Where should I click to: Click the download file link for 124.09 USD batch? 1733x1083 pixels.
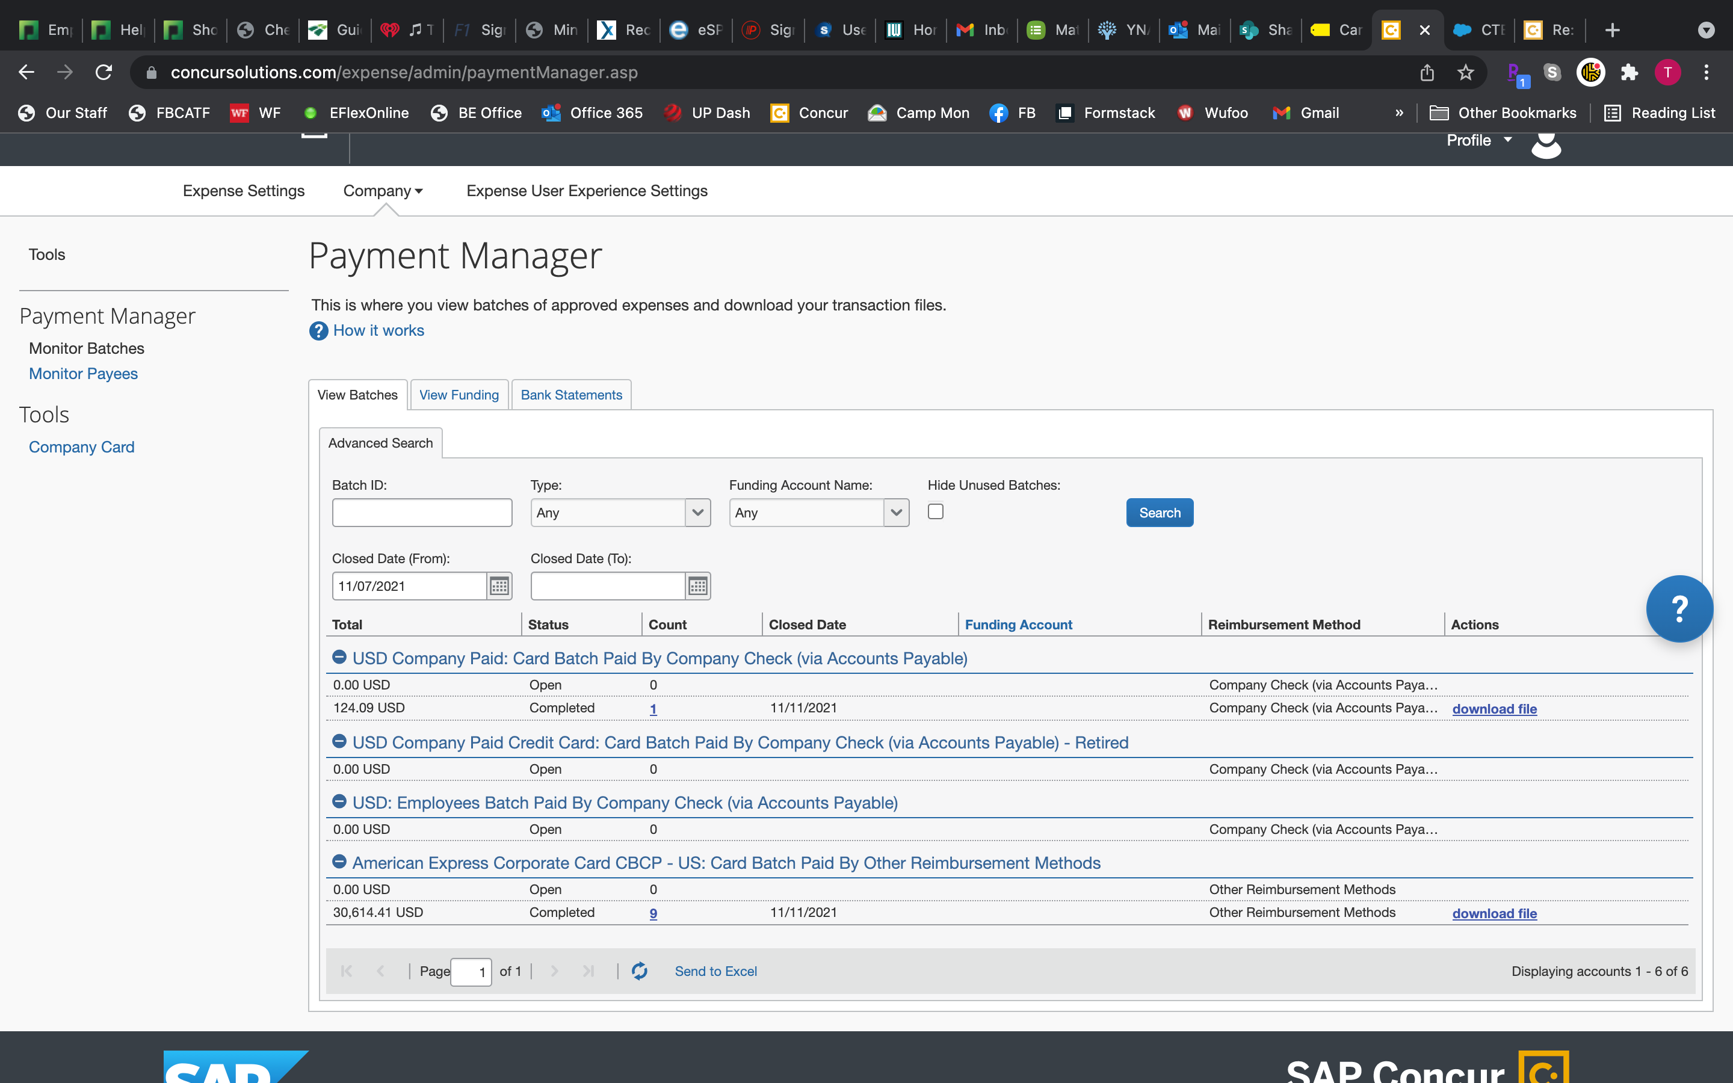pyautogui.click(x=1495, y=709)
